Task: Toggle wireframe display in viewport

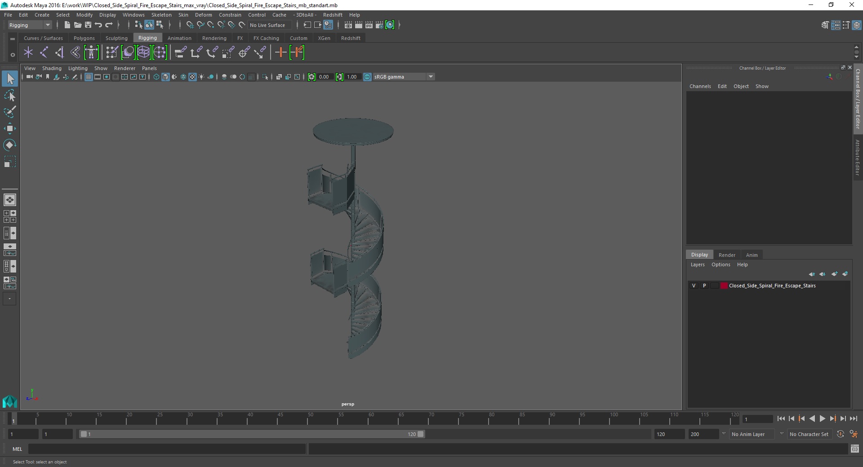Action: click(x=156, y=77)
